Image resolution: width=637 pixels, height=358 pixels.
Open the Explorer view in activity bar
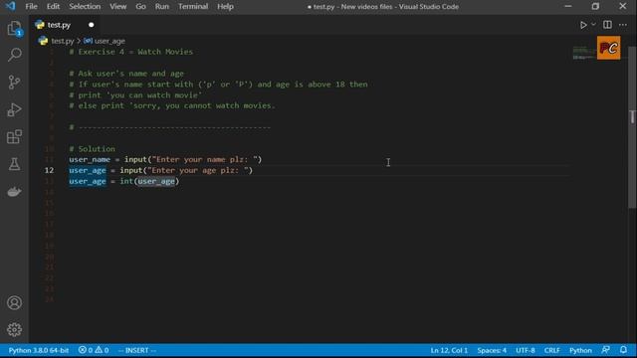pos(15,29)
